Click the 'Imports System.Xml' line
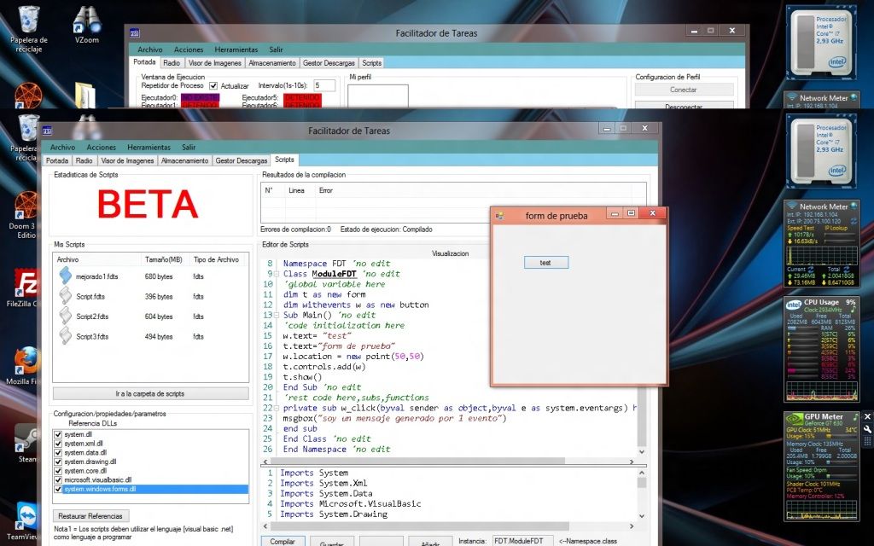The height and width of the screenshot is (546, 874). (323, 483)
